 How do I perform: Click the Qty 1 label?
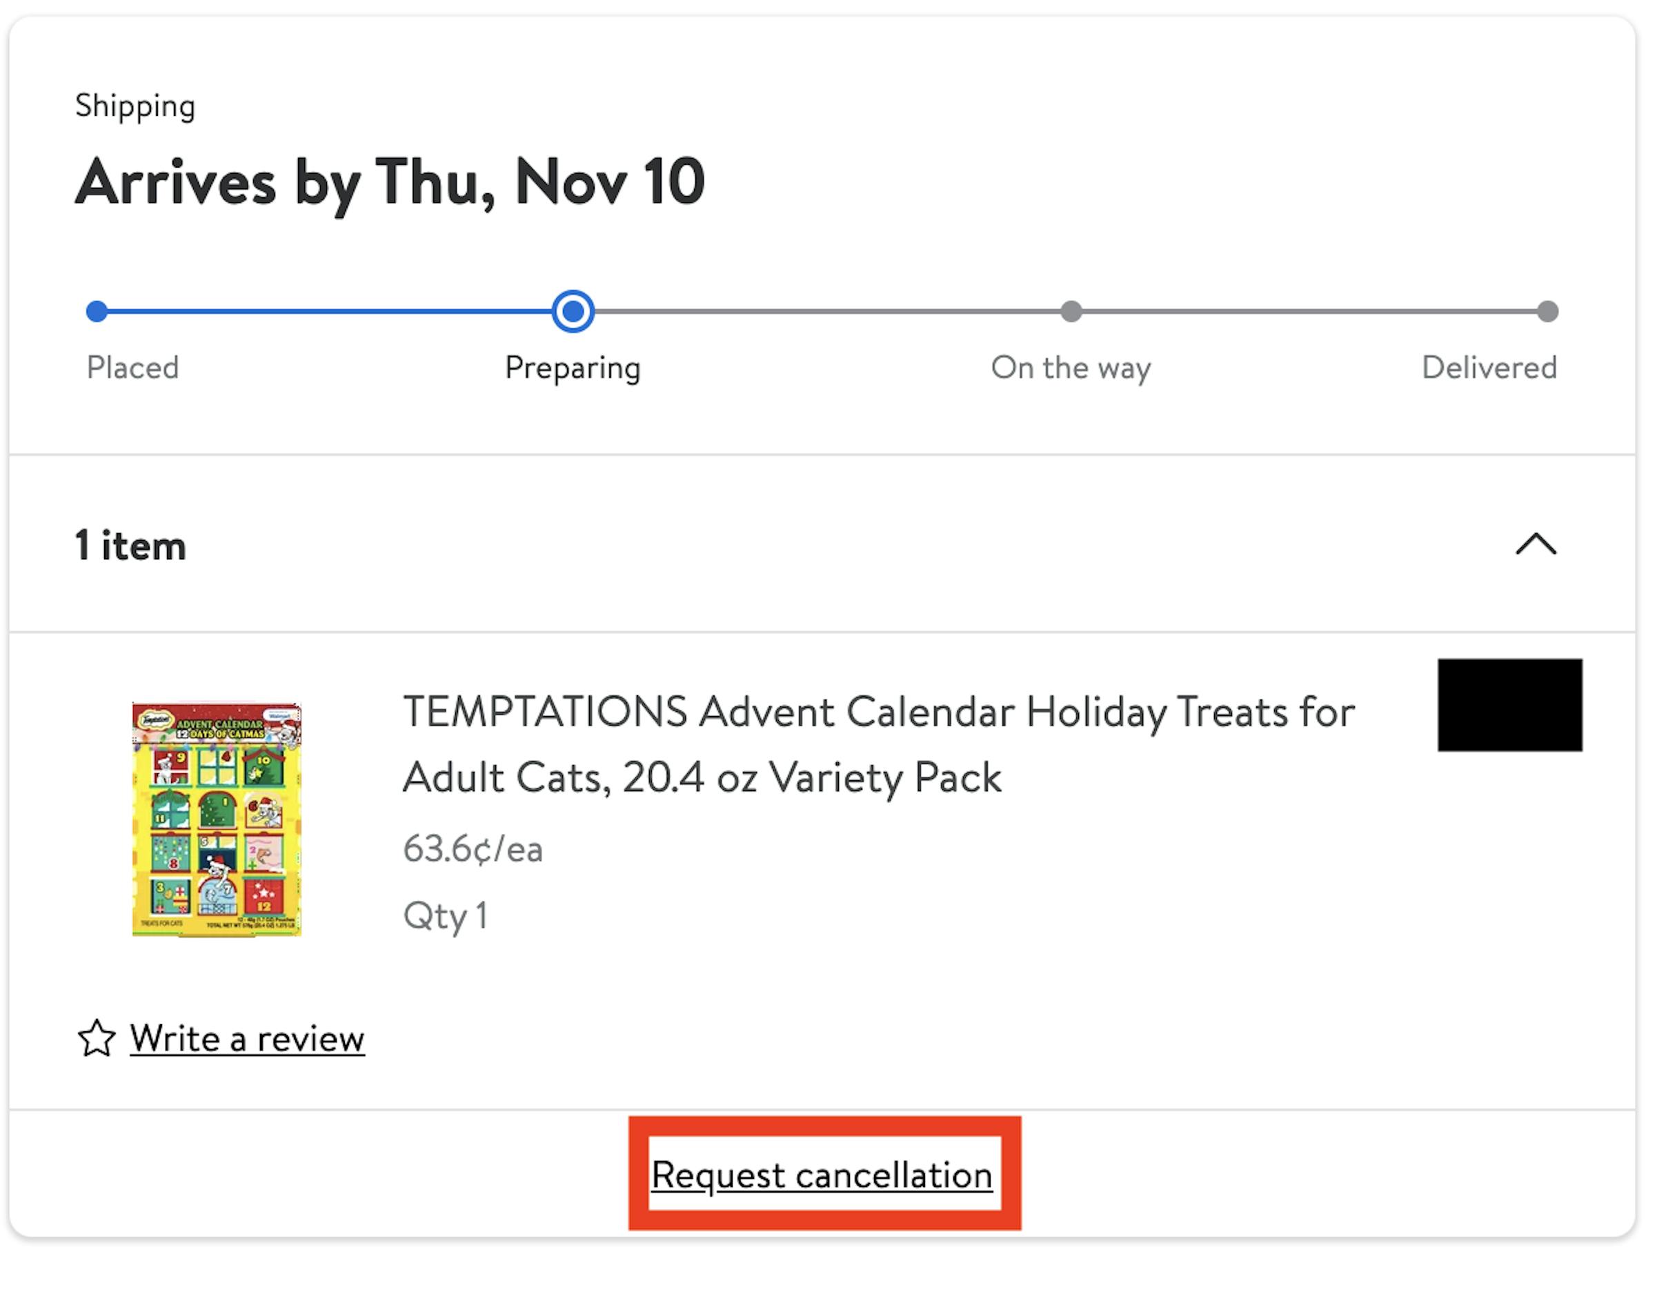[447, 914]
